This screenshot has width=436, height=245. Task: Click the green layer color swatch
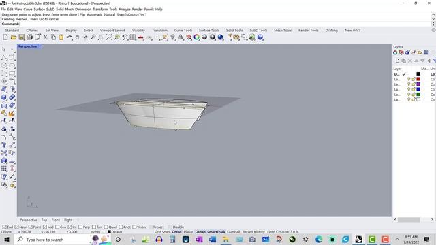(x=418, y=95)
